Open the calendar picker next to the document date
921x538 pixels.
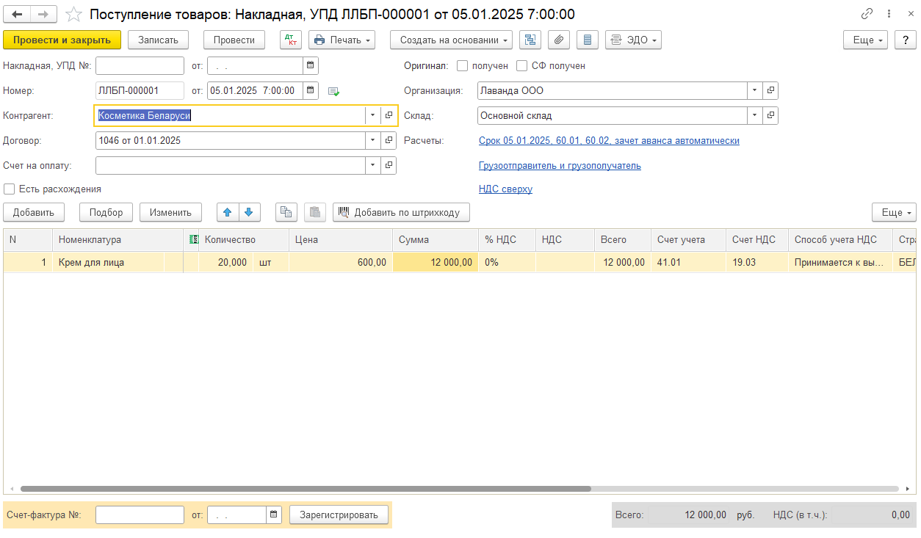tap(311, 90)
